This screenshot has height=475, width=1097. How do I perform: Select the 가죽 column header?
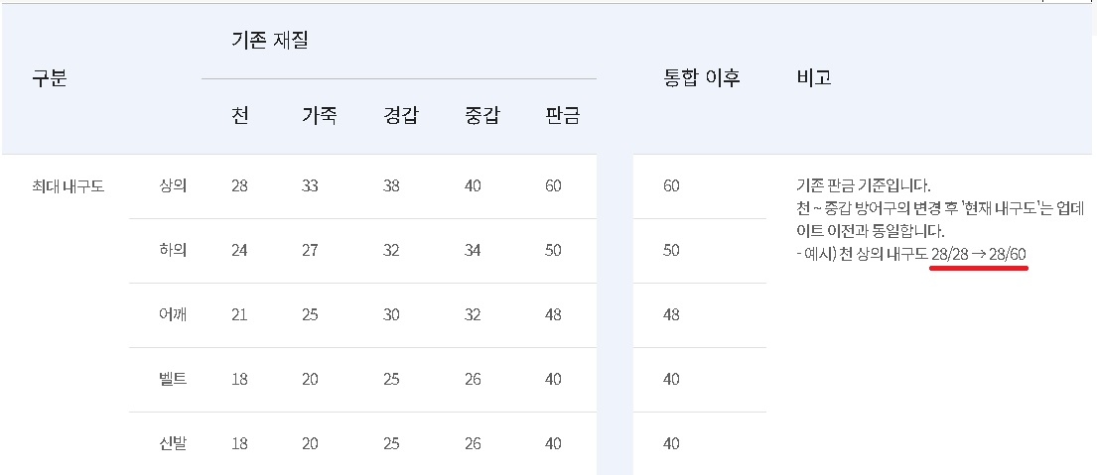[319, 116]
